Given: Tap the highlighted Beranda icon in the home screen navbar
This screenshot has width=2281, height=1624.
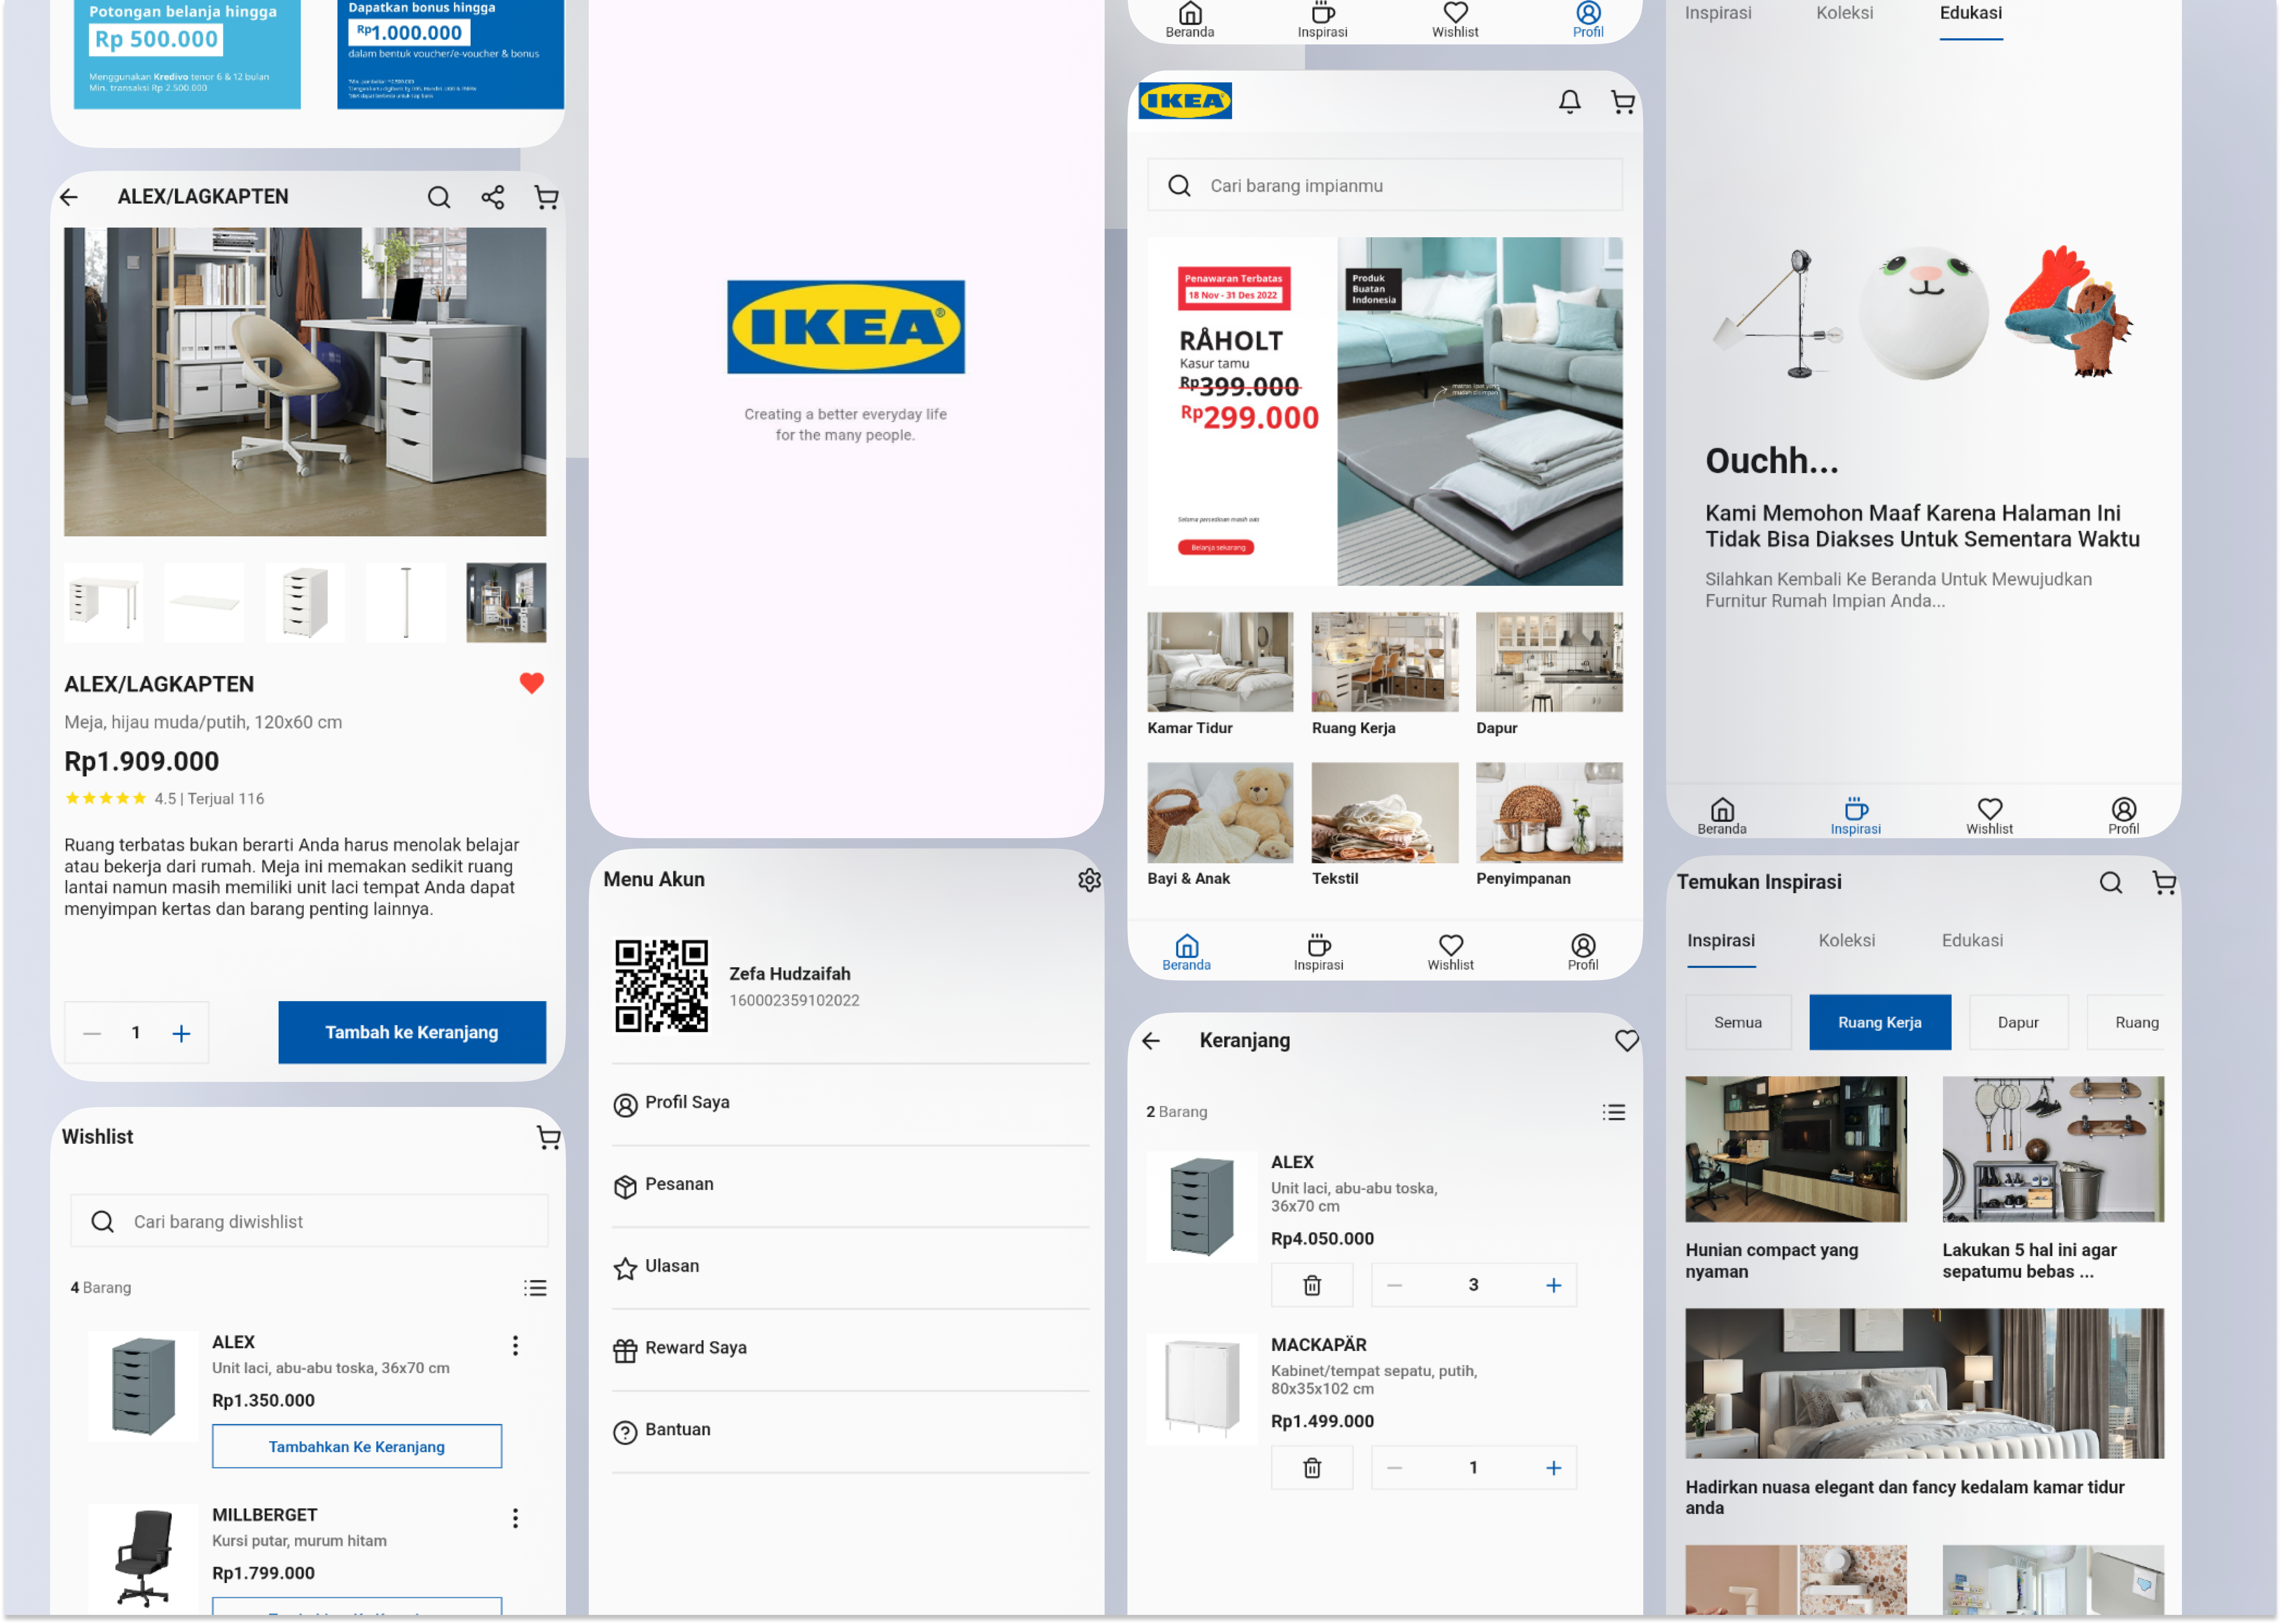Looking at the screenshot, I should pyautogui.click(x=1187, y=953).
